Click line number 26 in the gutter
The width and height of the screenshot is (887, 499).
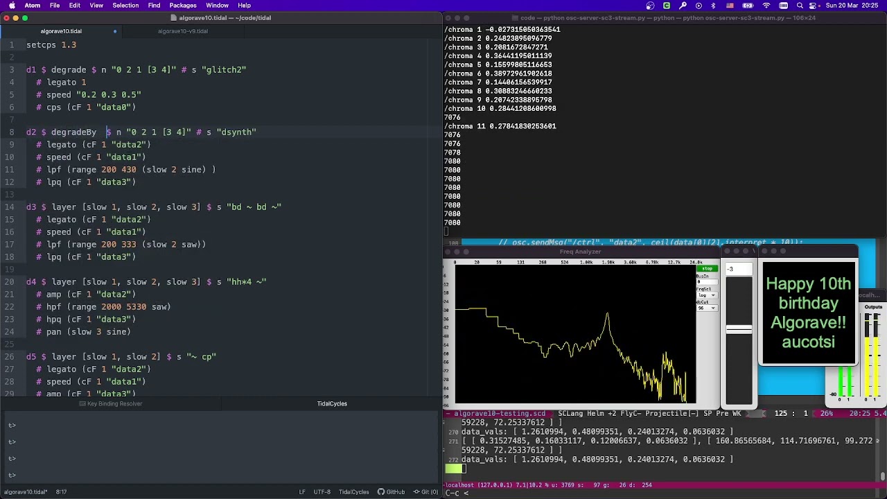[x=10, y=356]
